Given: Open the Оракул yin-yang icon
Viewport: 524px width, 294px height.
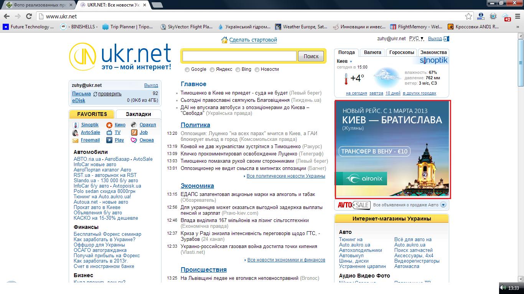Looking at the screenshot, I should (x=134, y=125).
